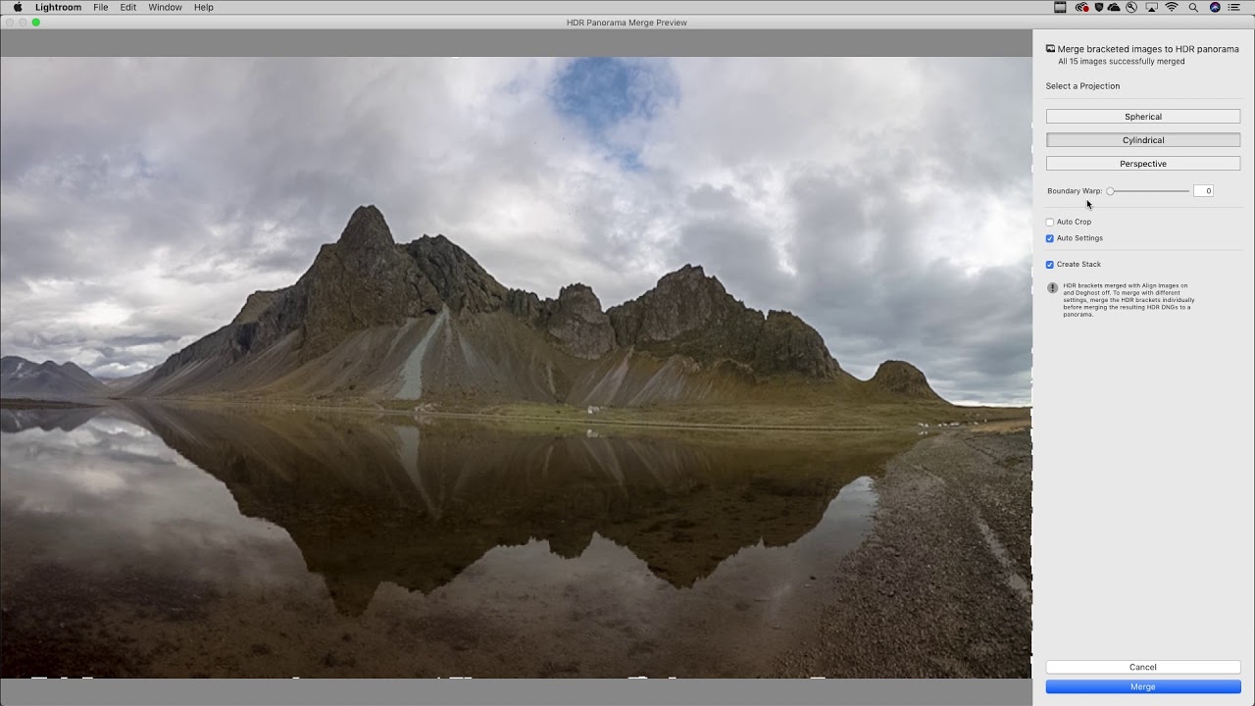This screenshot has height=706, width=1255.
Task: Click the blue Merge button
Action: tap(1142, 687)
